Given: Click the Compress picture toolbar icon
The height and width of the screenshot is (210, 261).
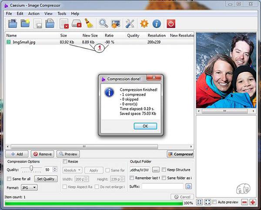Looking at the screenshot, I should coord(116,24).
